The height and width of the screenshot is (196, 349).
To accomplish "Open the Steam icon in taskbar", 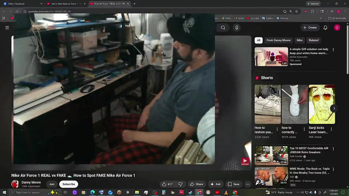I will point(190,192).
